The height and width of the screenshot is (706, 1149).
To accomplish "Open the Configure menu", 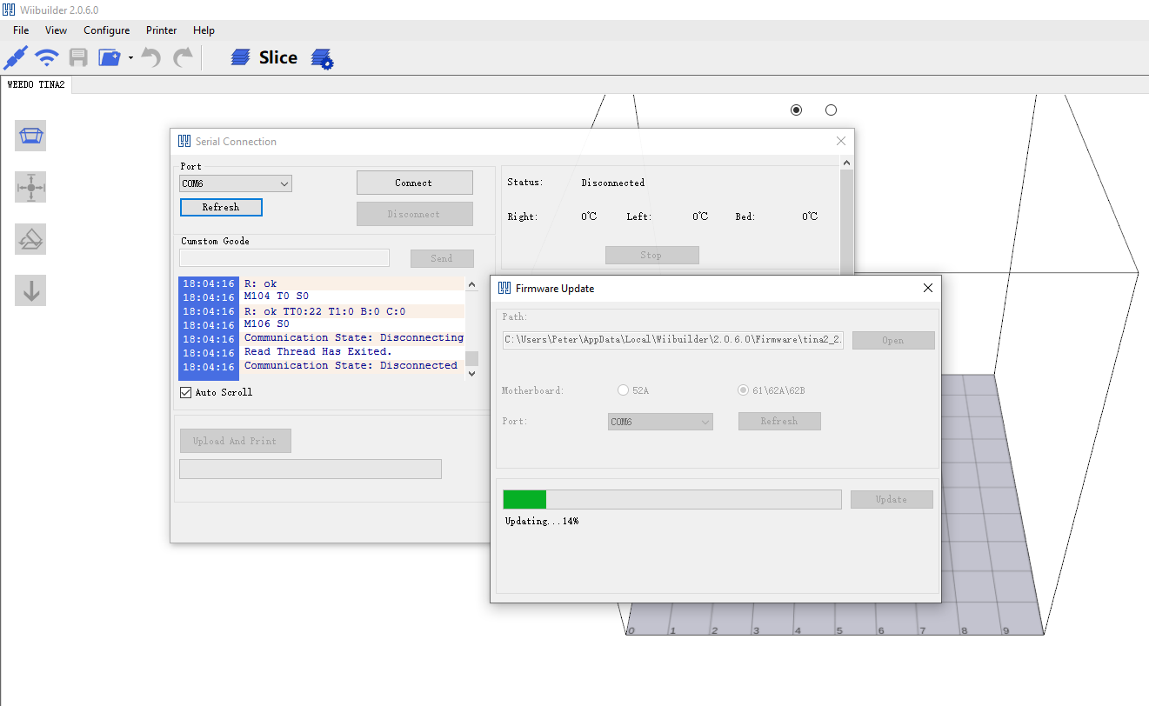I will pos(107,30).
